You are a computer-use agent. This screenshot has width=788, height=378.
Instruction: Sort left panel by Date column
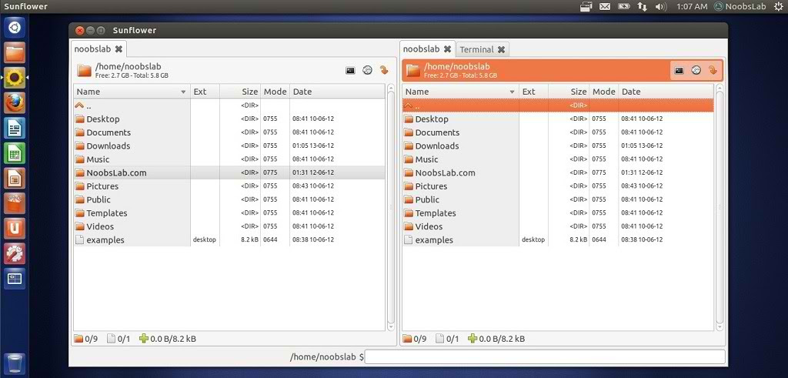point(337,92)
